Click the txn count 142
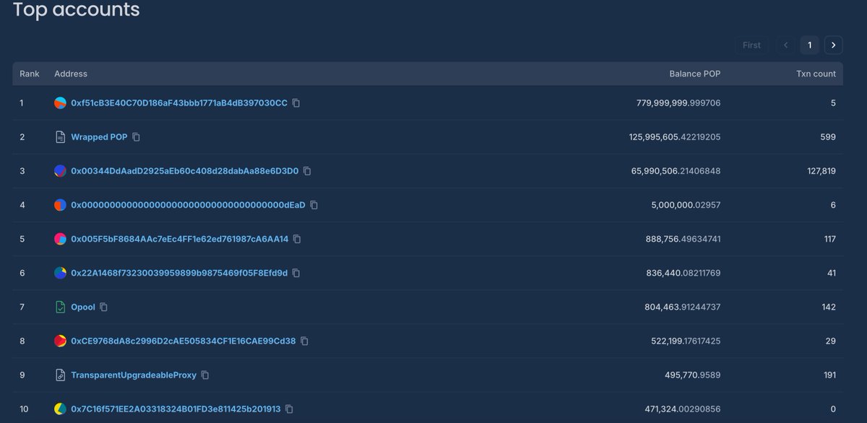 point(829,307)
